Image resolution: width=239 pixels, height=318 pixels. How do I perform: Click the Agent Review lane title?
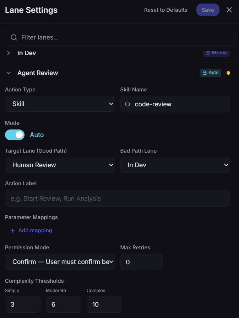pyautogui.click(x=38, y=73)
